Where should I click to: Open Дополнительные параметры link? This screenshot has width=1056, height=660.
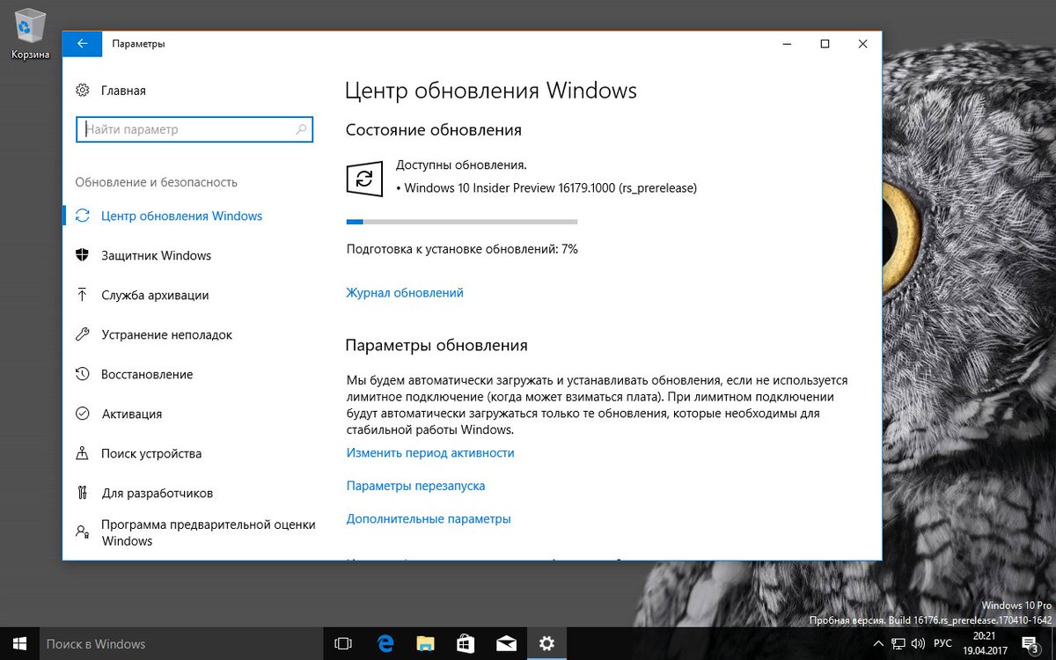(429, 519)
